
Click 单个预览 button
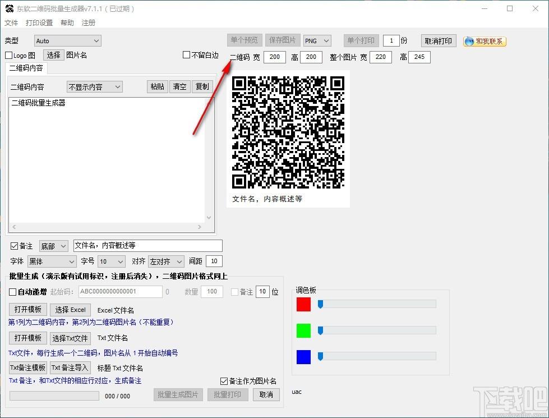244,40
